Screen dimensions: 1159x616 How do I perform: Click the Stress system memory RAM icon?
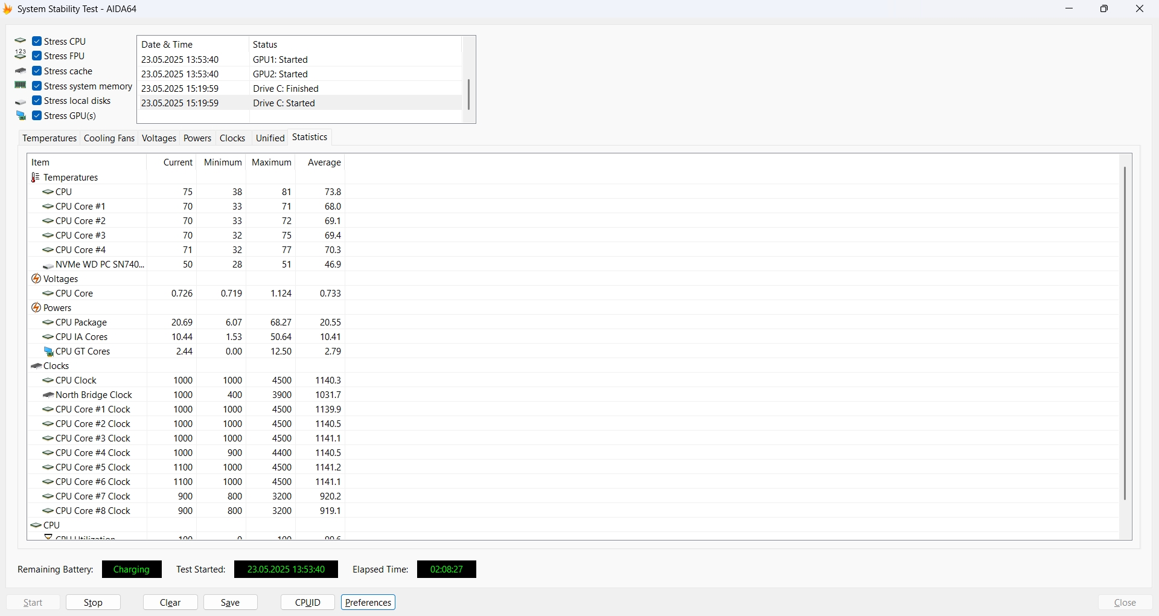coord(21,86)
